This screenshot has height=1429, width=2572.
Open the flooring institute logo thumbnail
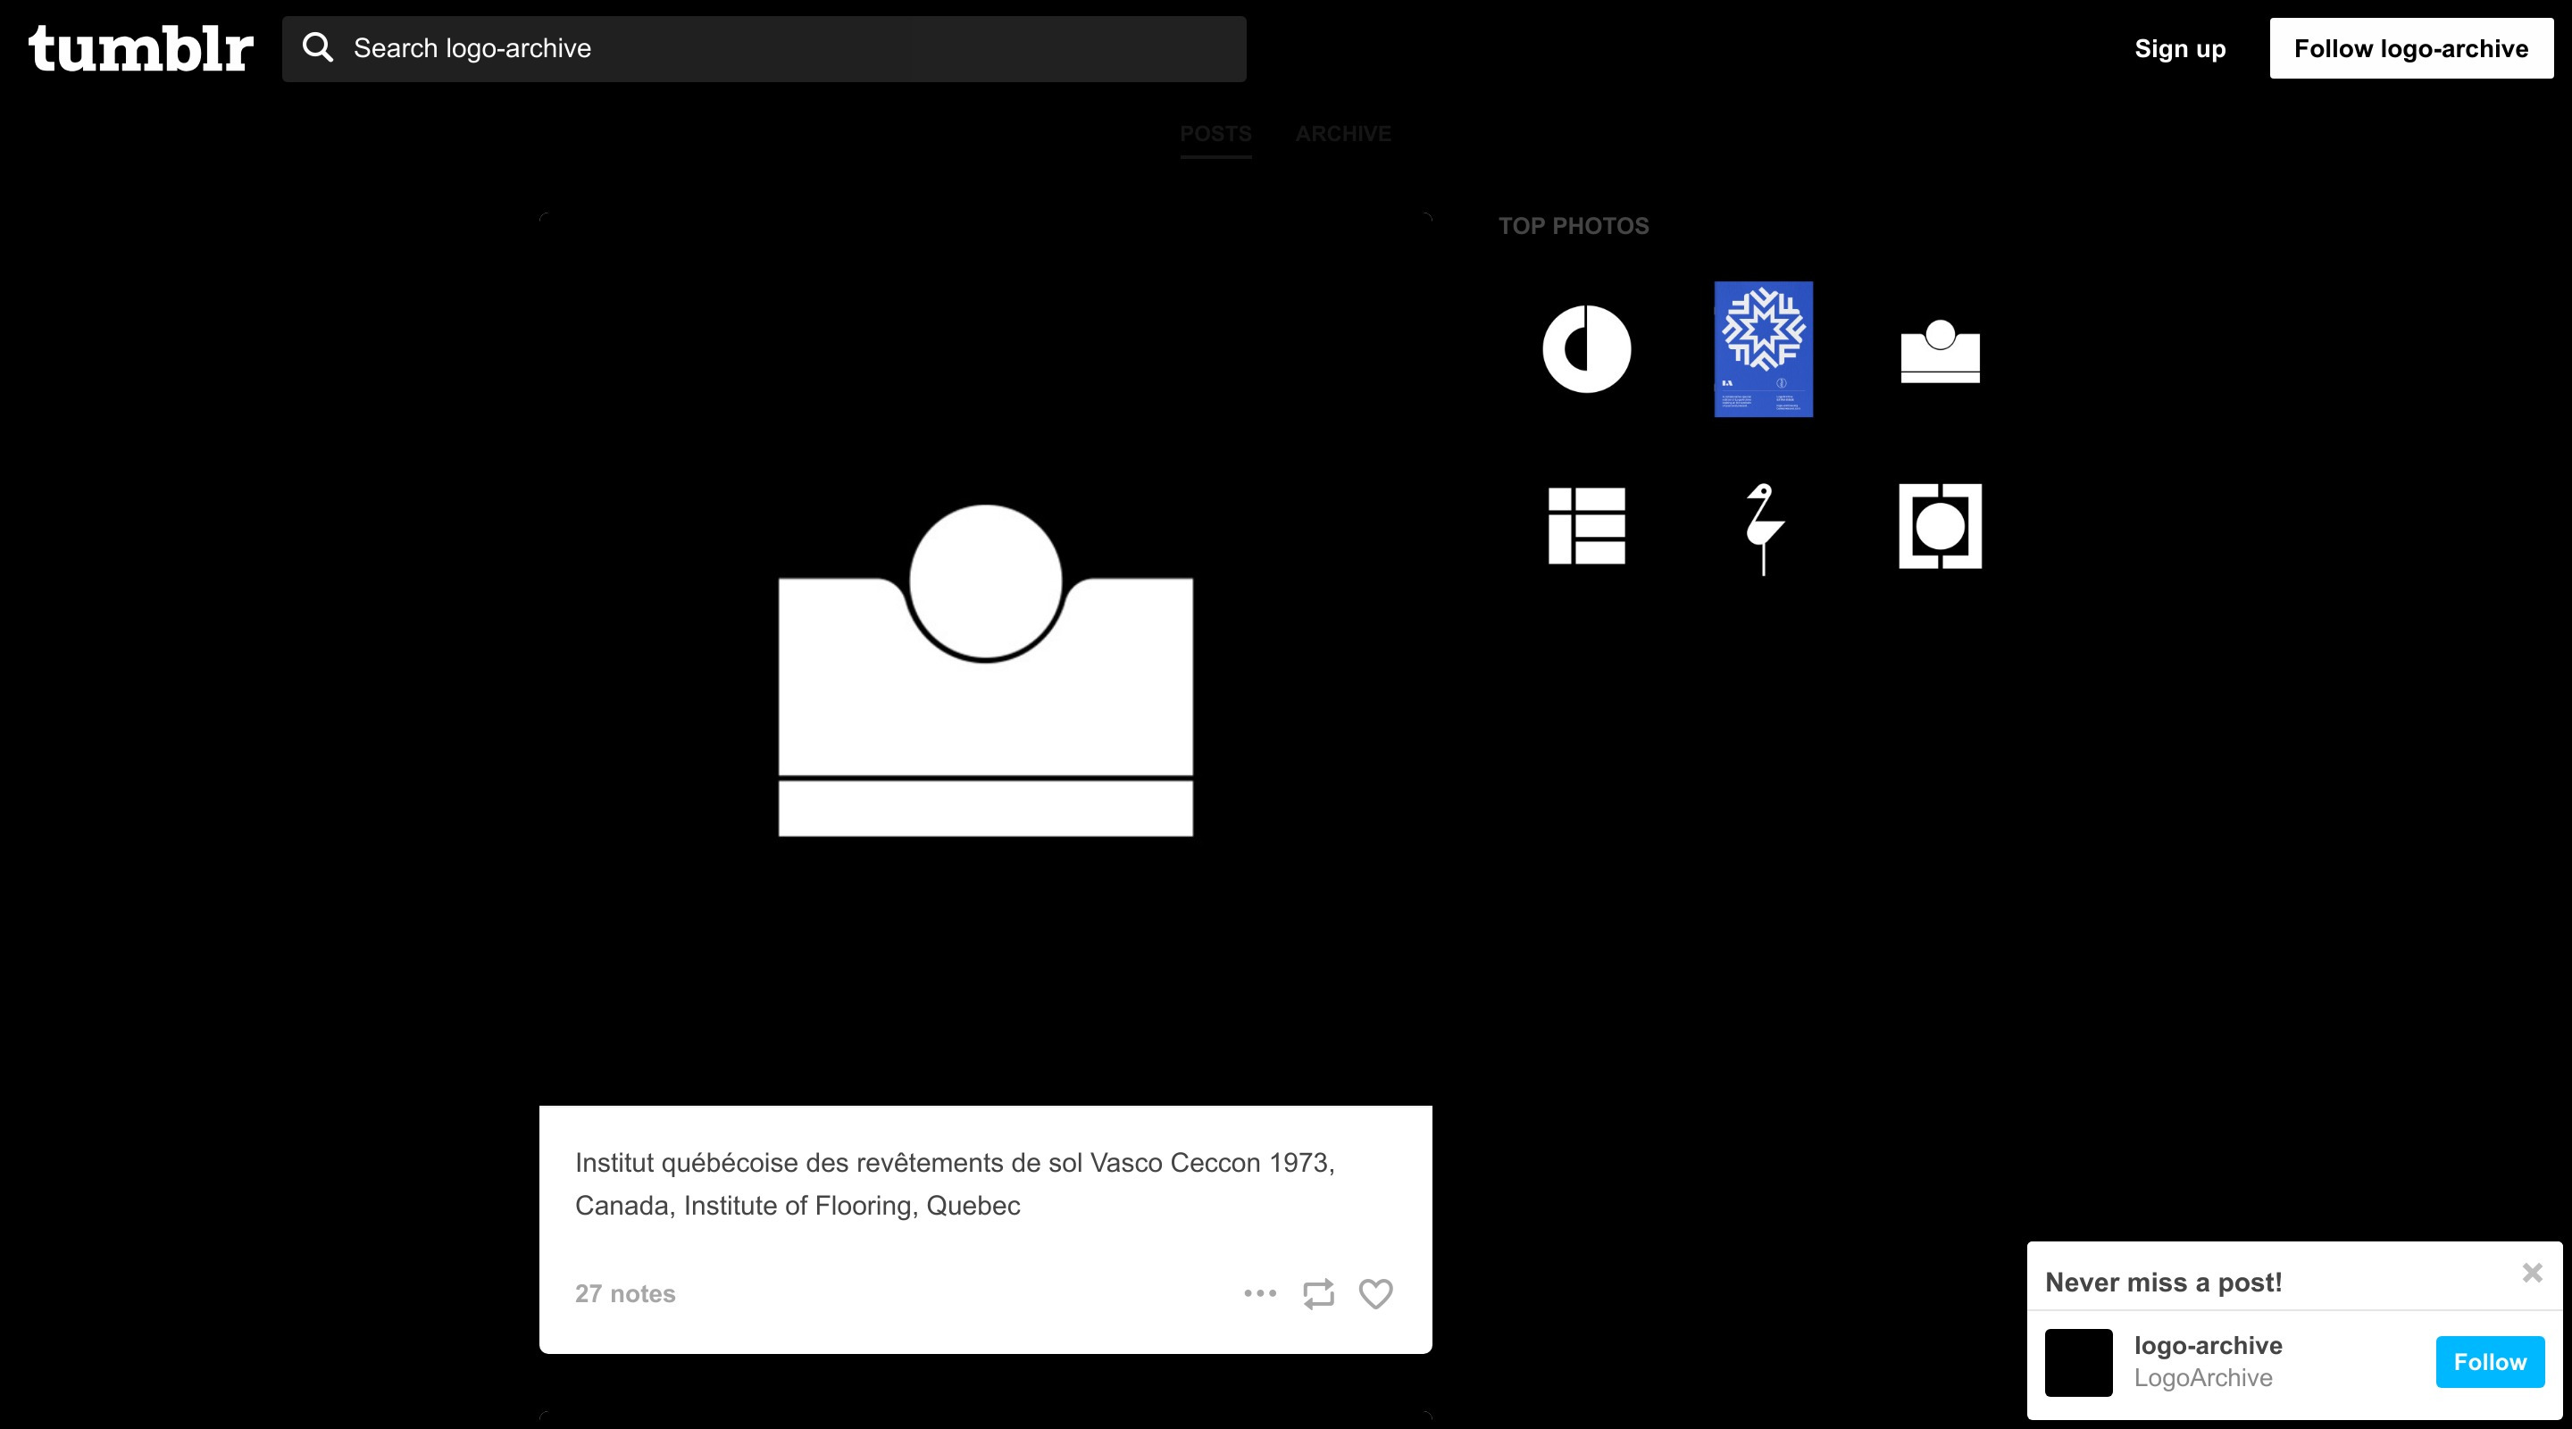pos(1940,352)
